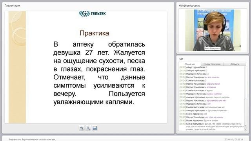Click the presenter webcam video

(213, 30)
